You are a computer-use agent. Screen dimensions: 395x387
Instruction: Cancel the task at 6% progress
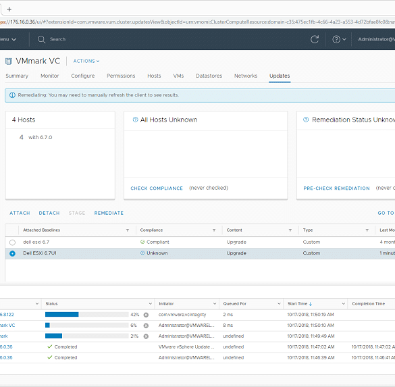point(146,326)
